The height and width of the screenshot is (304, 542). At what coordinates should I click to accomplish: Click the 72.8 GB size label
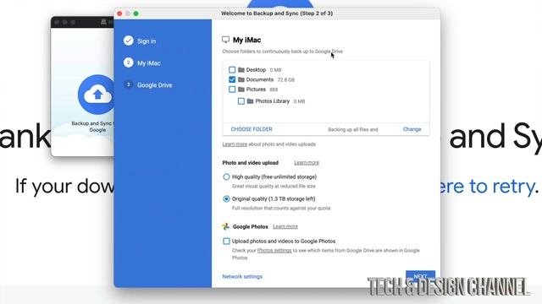pos(286,79)
